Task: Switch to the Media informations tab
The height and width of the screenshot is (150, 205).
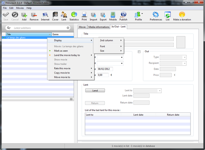Action: point(99,27)
